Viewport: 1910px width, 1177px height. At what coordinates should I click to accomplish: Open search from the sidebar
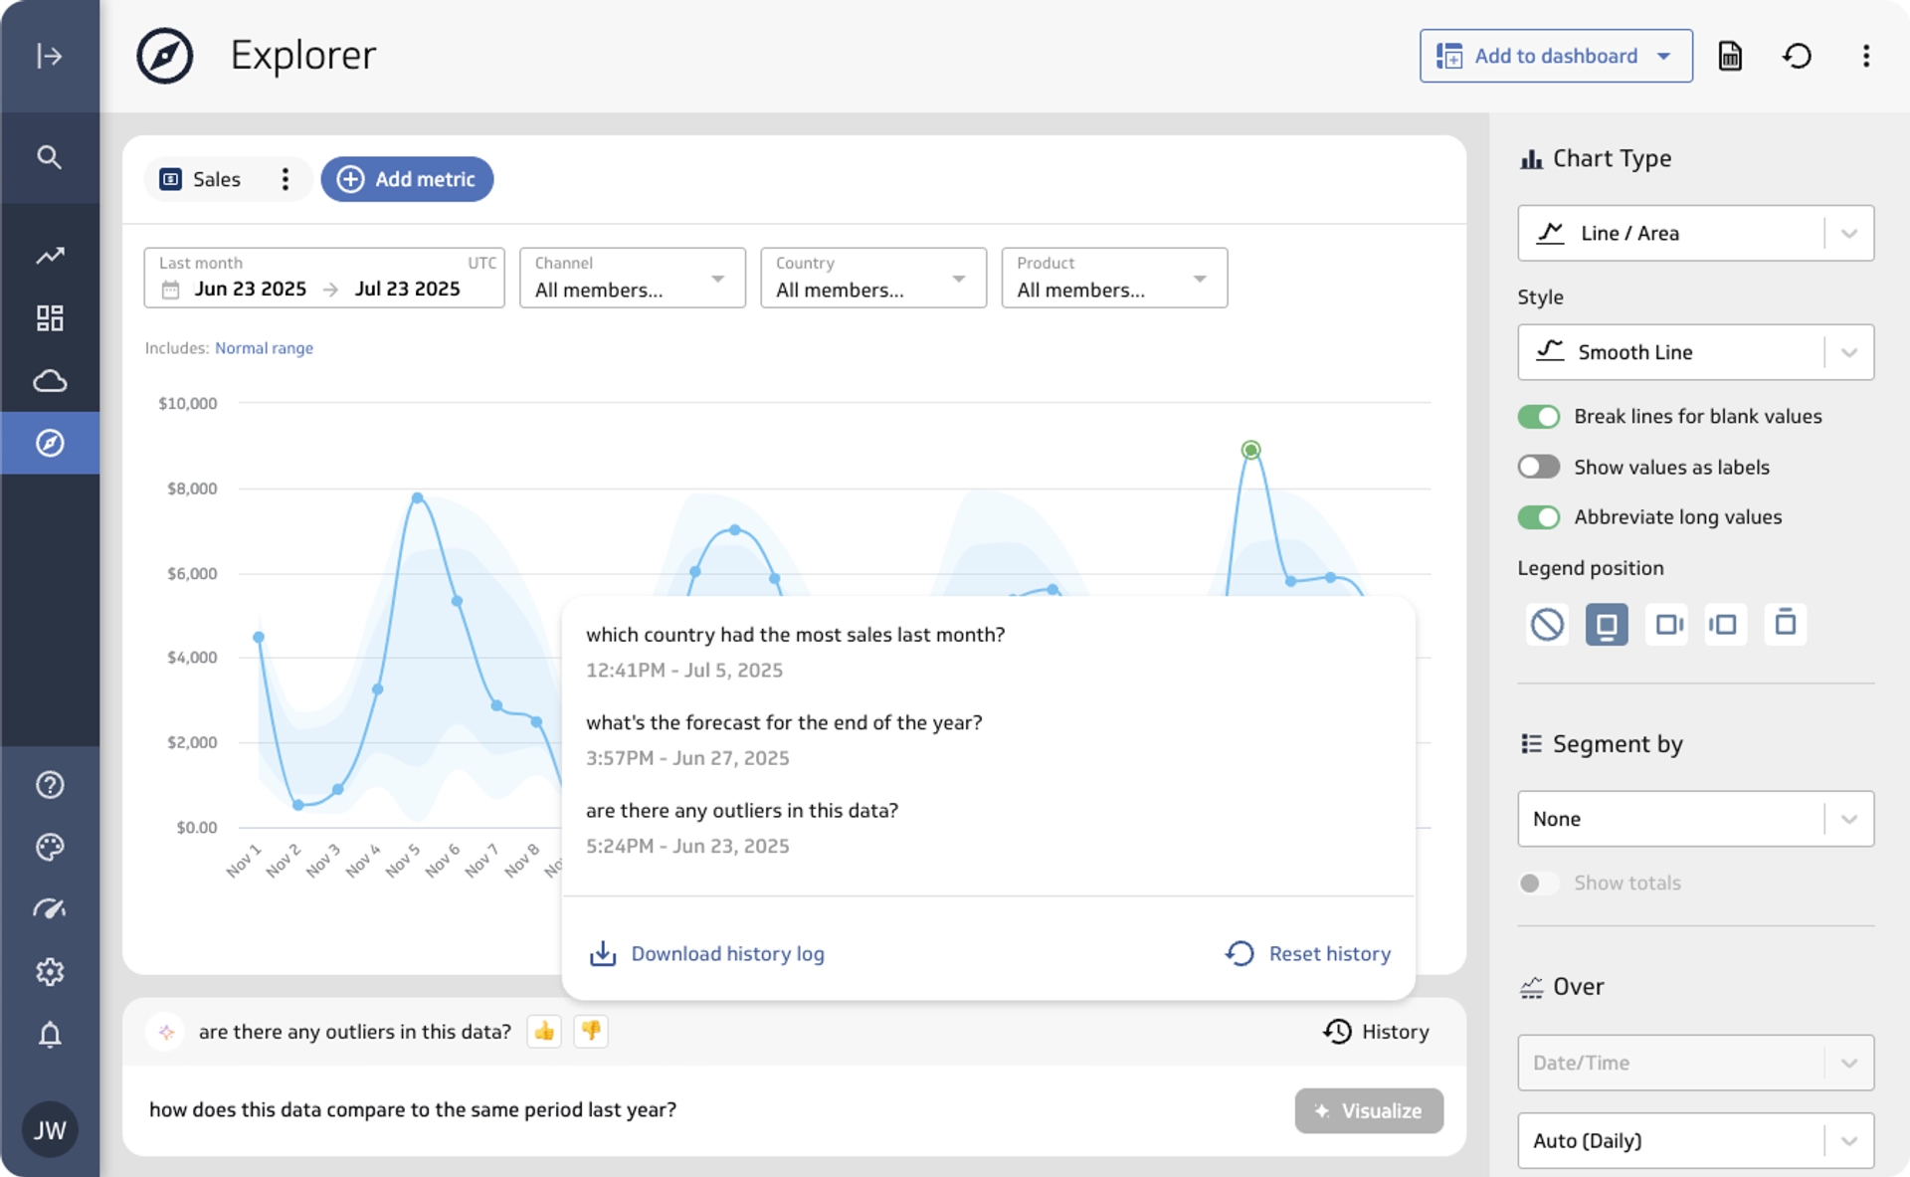49,157
